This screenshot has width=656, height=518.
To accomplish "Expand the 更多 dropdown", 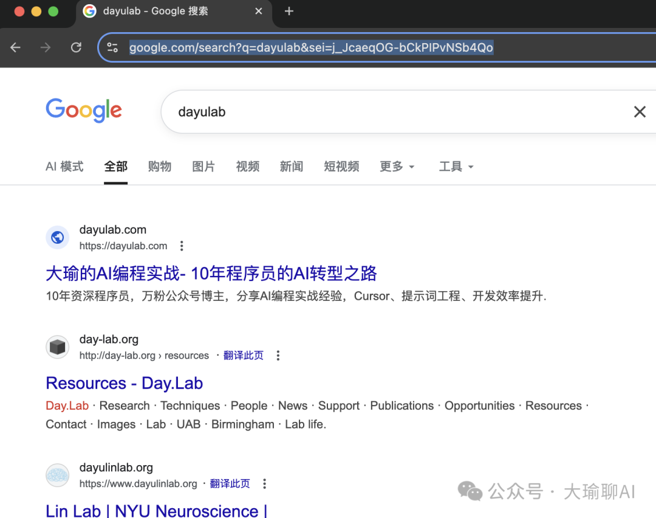I will click(x=397, y=166).
